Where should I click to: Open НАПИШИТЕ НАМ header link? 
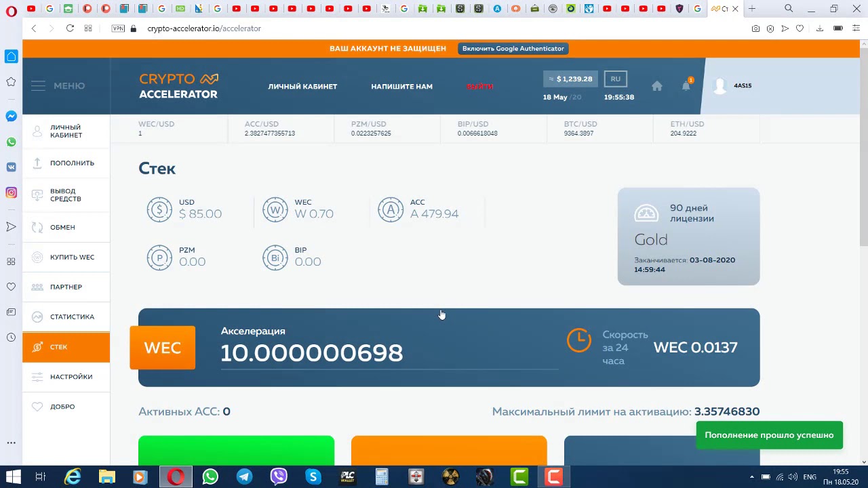[x=401, y=86]
